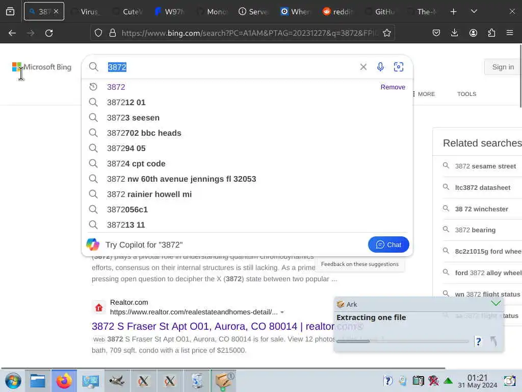Choose suggestion 3872 nw 60th avenue jennings

coord(247,179)
